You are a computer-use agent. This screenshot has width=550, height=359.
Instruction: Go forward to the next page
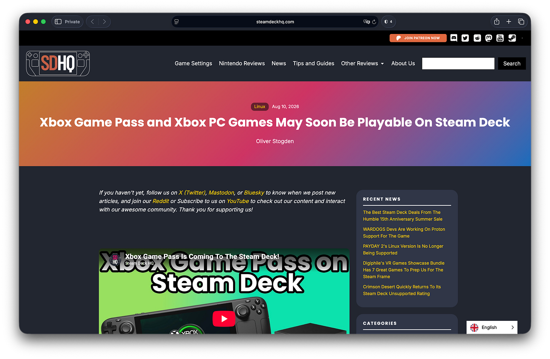click(x=104, y=22)
